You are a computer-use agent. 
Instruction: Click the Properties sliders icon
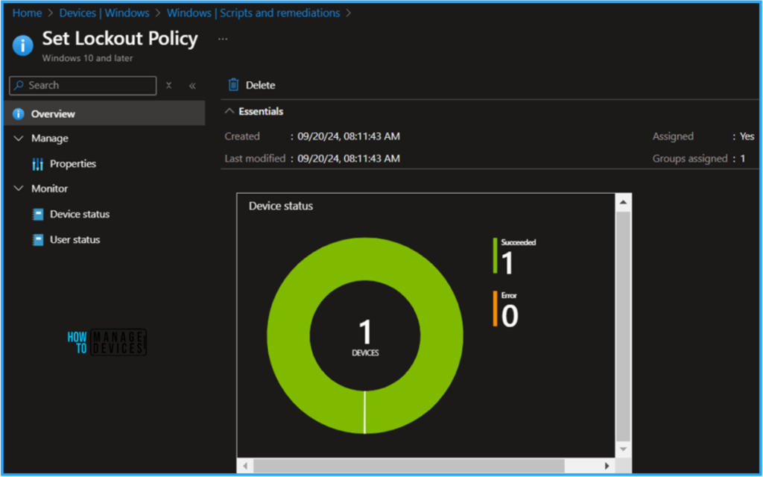[x=38, y=164]
